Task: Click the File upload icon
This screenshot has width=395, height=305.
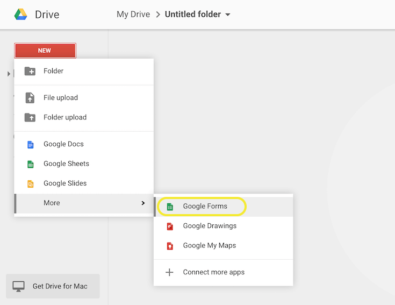Action: pyautogui.click(x=30, y=98)
